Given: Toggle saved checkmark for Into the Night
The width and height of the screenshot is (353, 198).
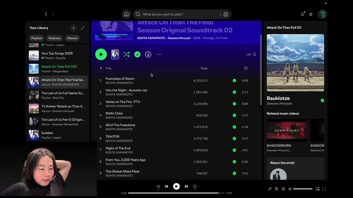Looking at the screenshot, I should coord(234,92).
